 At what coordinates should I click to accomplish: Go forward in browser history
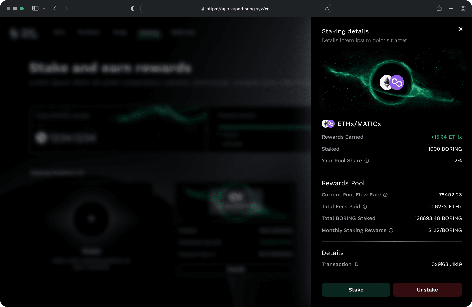coord(67,9)
